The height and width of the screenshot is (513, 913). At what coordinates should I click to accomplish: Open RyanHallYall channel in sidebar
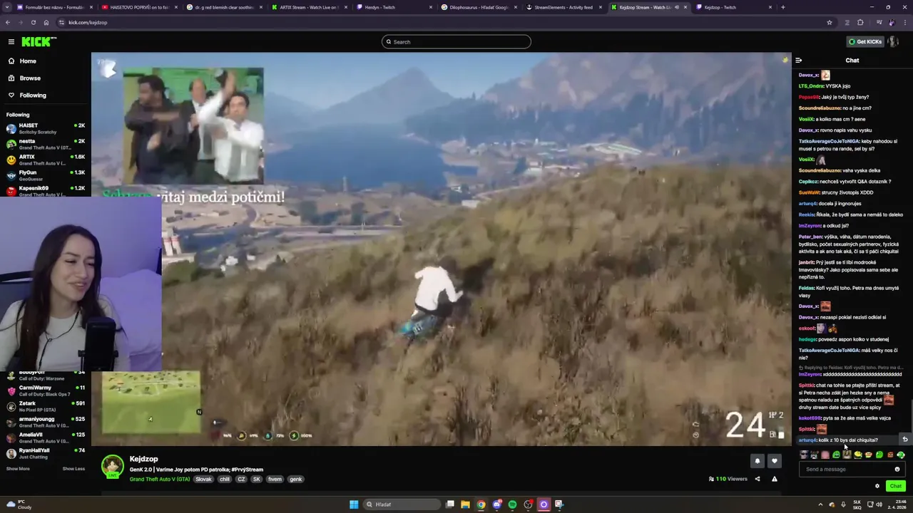pos(45,453)
